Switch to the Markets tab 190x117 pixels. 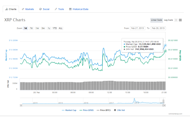tap(28, 9)
